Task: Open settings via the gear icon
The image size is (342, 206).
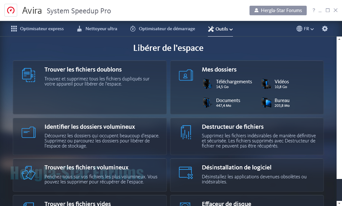Action: coord(325,29)
